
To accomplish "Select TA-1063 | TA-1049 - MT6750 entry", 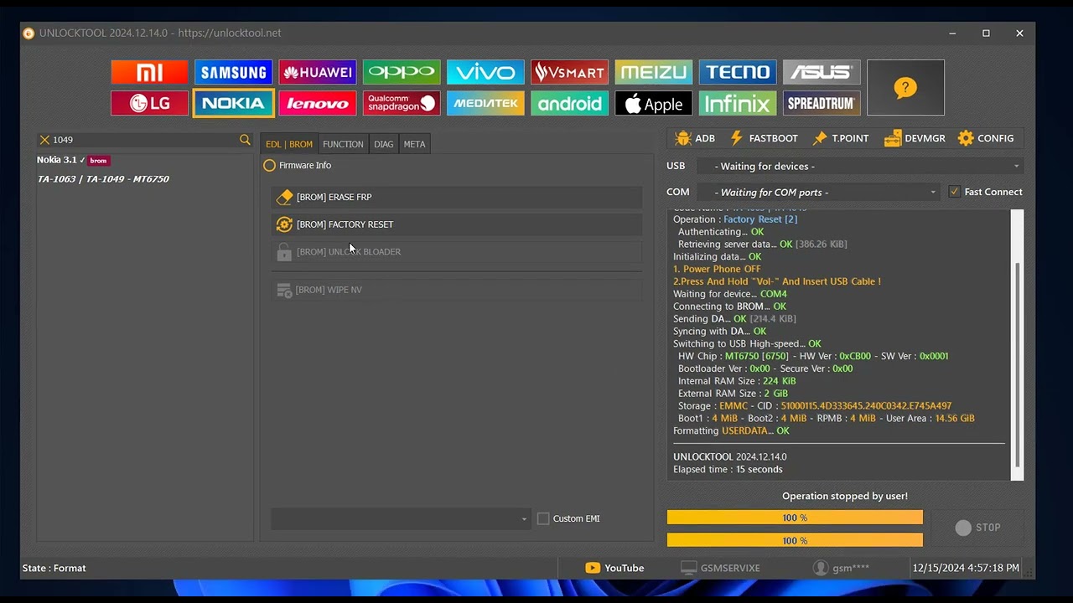I will point(103,179).
